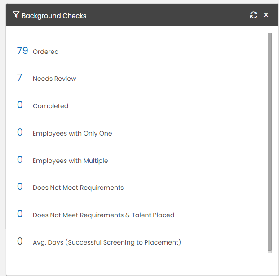279x276 pixels.
Task: Select the Completed label
Action: 50,106
